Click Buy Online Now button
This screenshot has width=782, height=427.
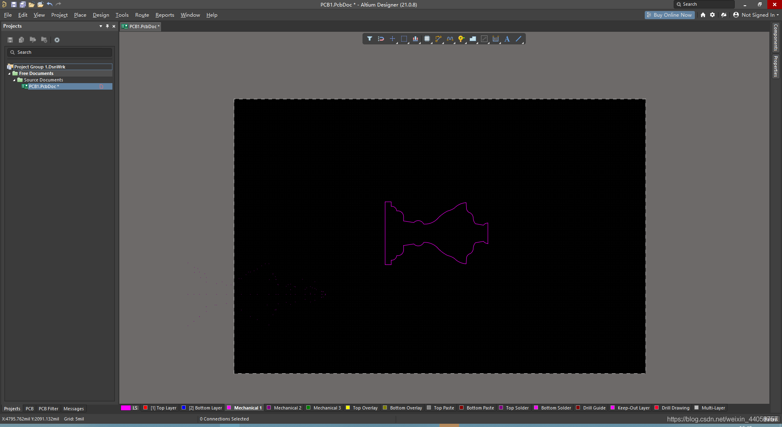(670, 15)
